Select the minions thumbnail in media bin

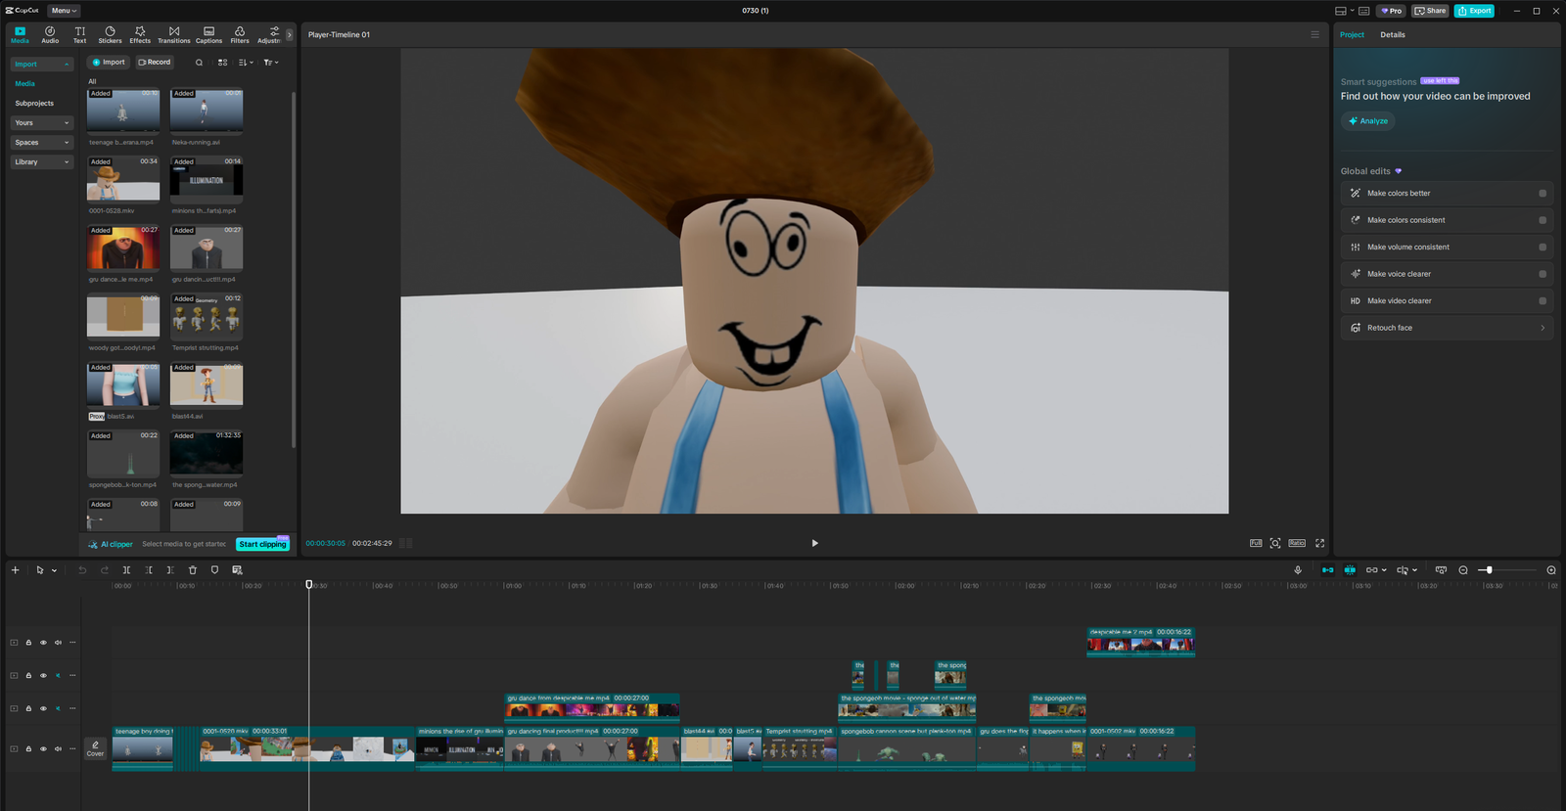(x=207, y=180)
